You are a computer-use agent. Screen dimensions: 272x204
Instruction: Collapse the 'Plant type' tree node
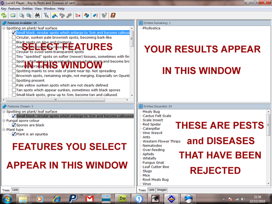tap(4, 130)
